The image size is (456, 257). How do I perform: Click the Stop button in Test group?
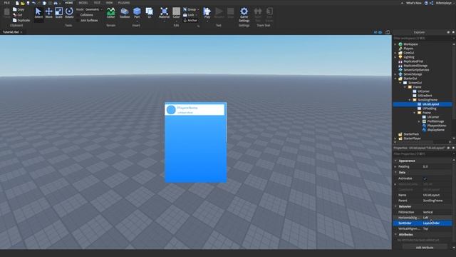pos(230,13)
